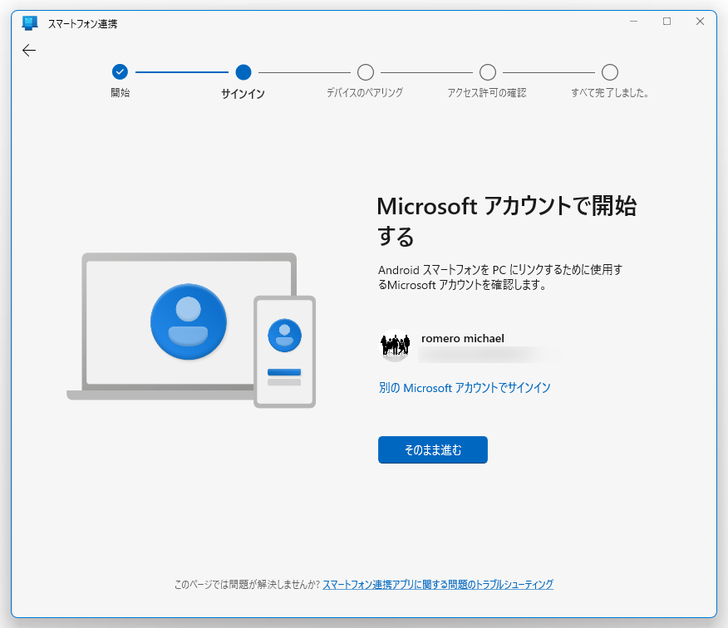Minimize the スマートフォン連携 window
This screenshot has height=628, width=728.
pyautogui.click(x=634, y=22)
